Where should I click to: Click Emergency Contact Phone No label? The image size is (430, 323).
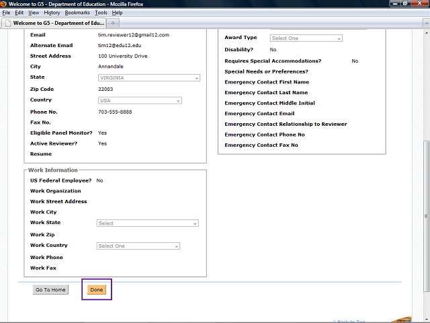point(265,135)
